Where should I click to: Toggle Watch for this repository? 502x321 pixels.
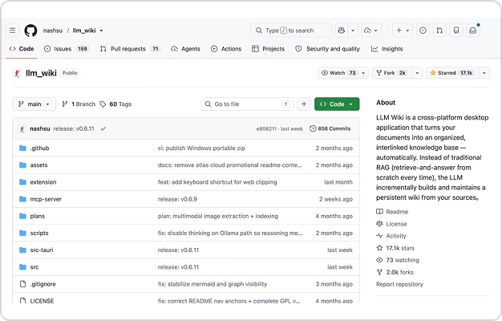[x=338, y=73]
